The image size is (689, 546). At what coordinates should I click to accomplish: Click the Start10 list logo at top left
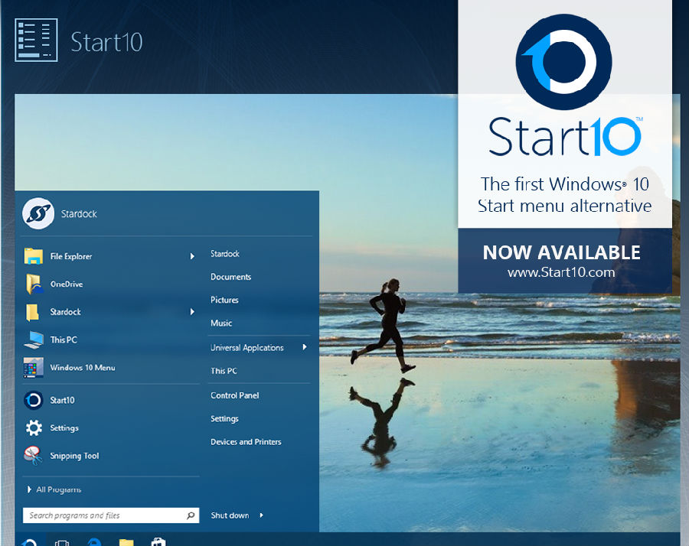(x=36, y=40)
